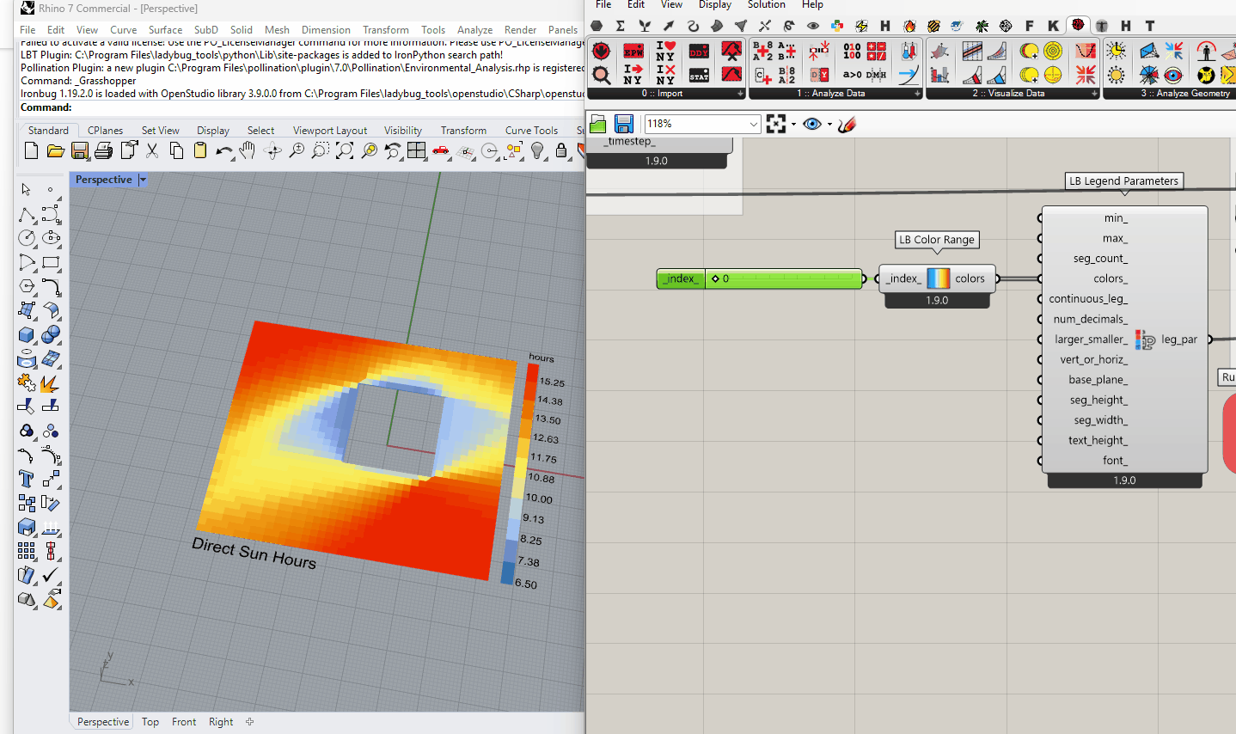The width and height of the screenshot is (1236, 734).
Task: Select the Text object tool
Action: pyautogui.click(x=27, y=479)
